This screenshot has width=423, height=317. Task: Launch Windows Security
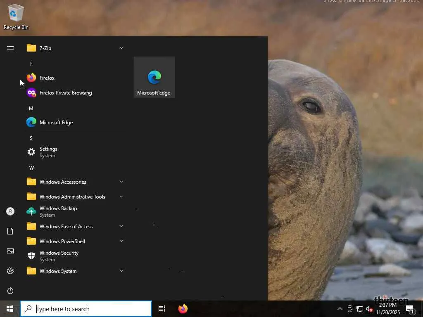[76, 256]
